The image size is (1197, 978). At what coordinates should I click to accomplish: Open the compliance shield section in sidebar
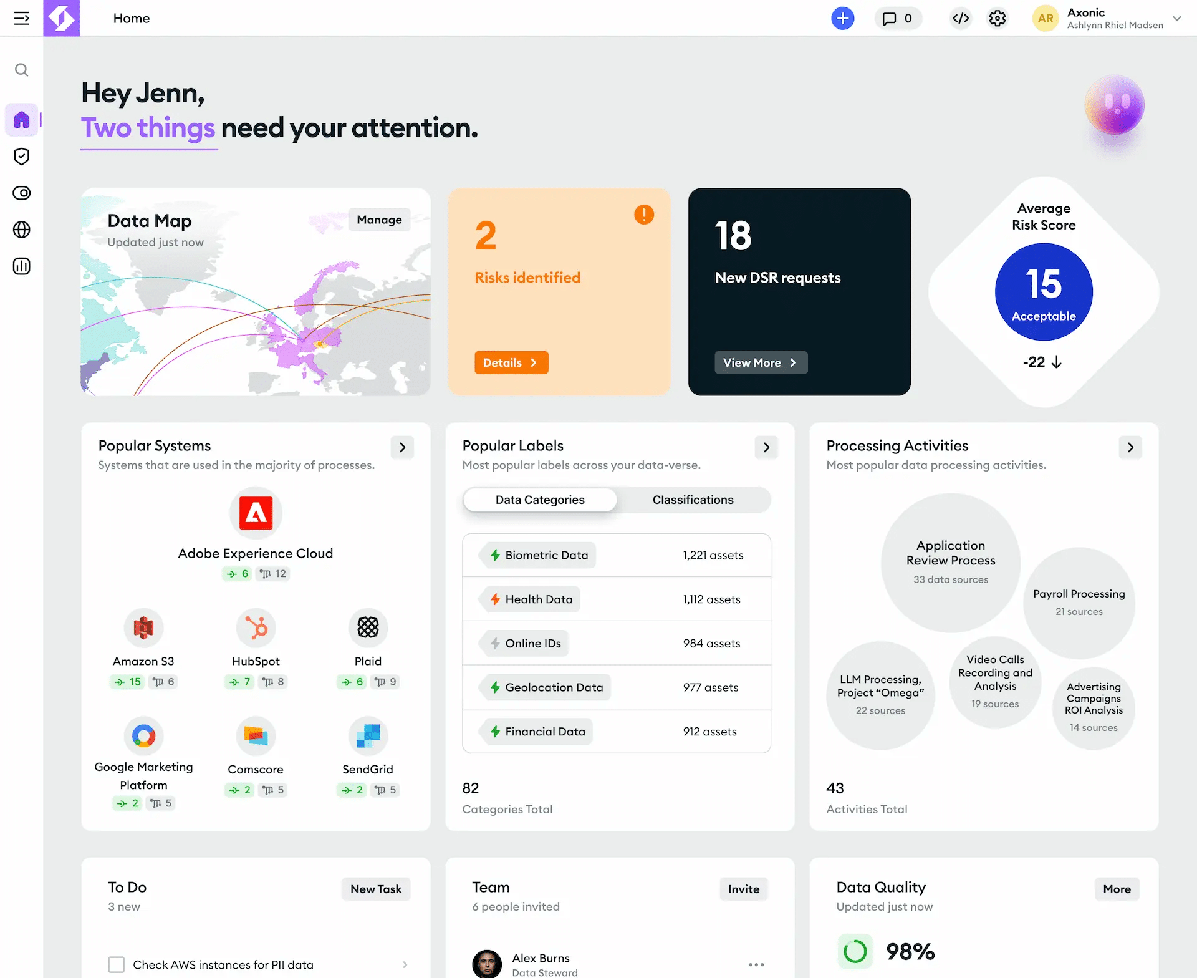click(x=22, y=157)
